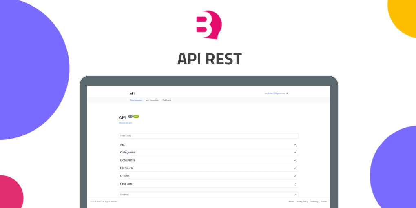The width and height of the screenshot is (416, 208).
Task: Focus the Filter by tag input field
Action: [208, 136]
